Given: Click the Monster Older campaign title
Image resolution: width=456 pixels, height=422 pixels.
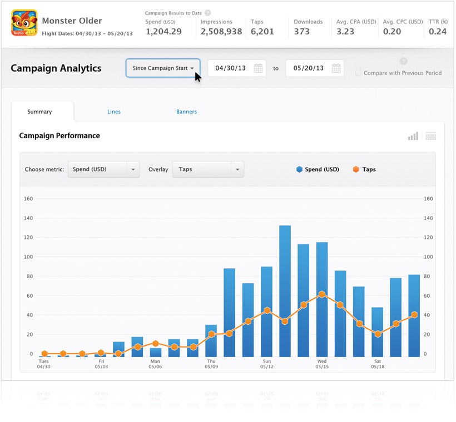Looking at the screenshot, I should click(72, 21).
